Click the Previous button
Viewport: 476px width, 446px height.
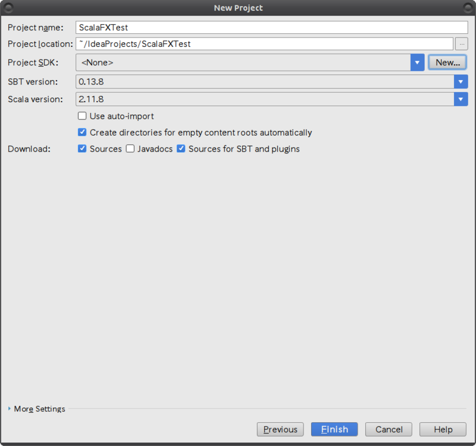tap(280, 429)
